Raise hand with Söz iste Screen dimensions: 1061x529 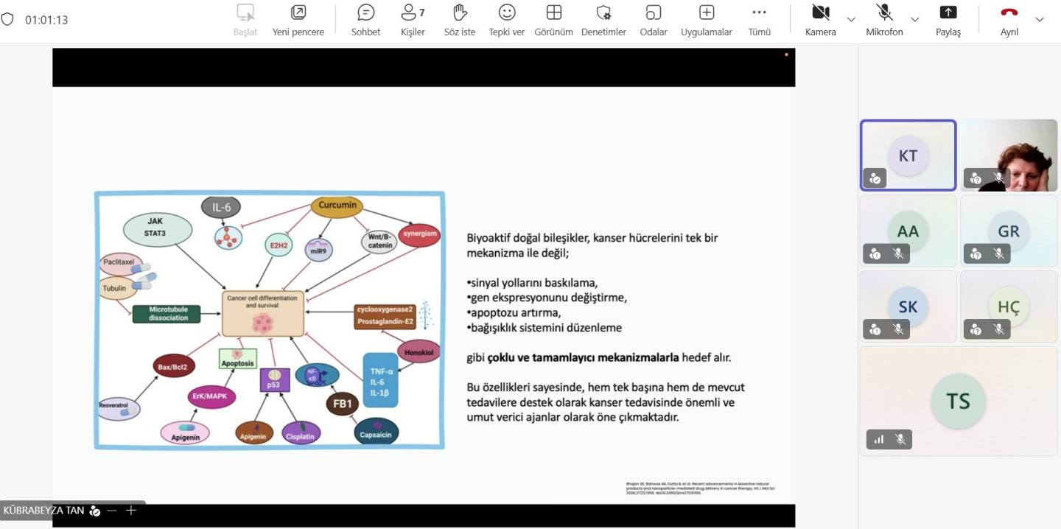[x=460, y=21]
